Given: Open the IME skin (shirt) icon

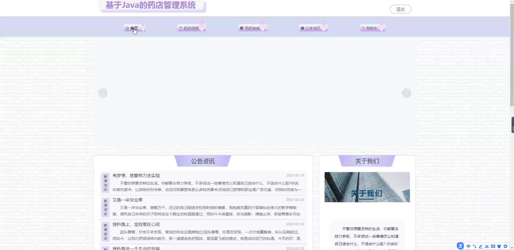Looking at the screenshot, I should pos(499,246).
